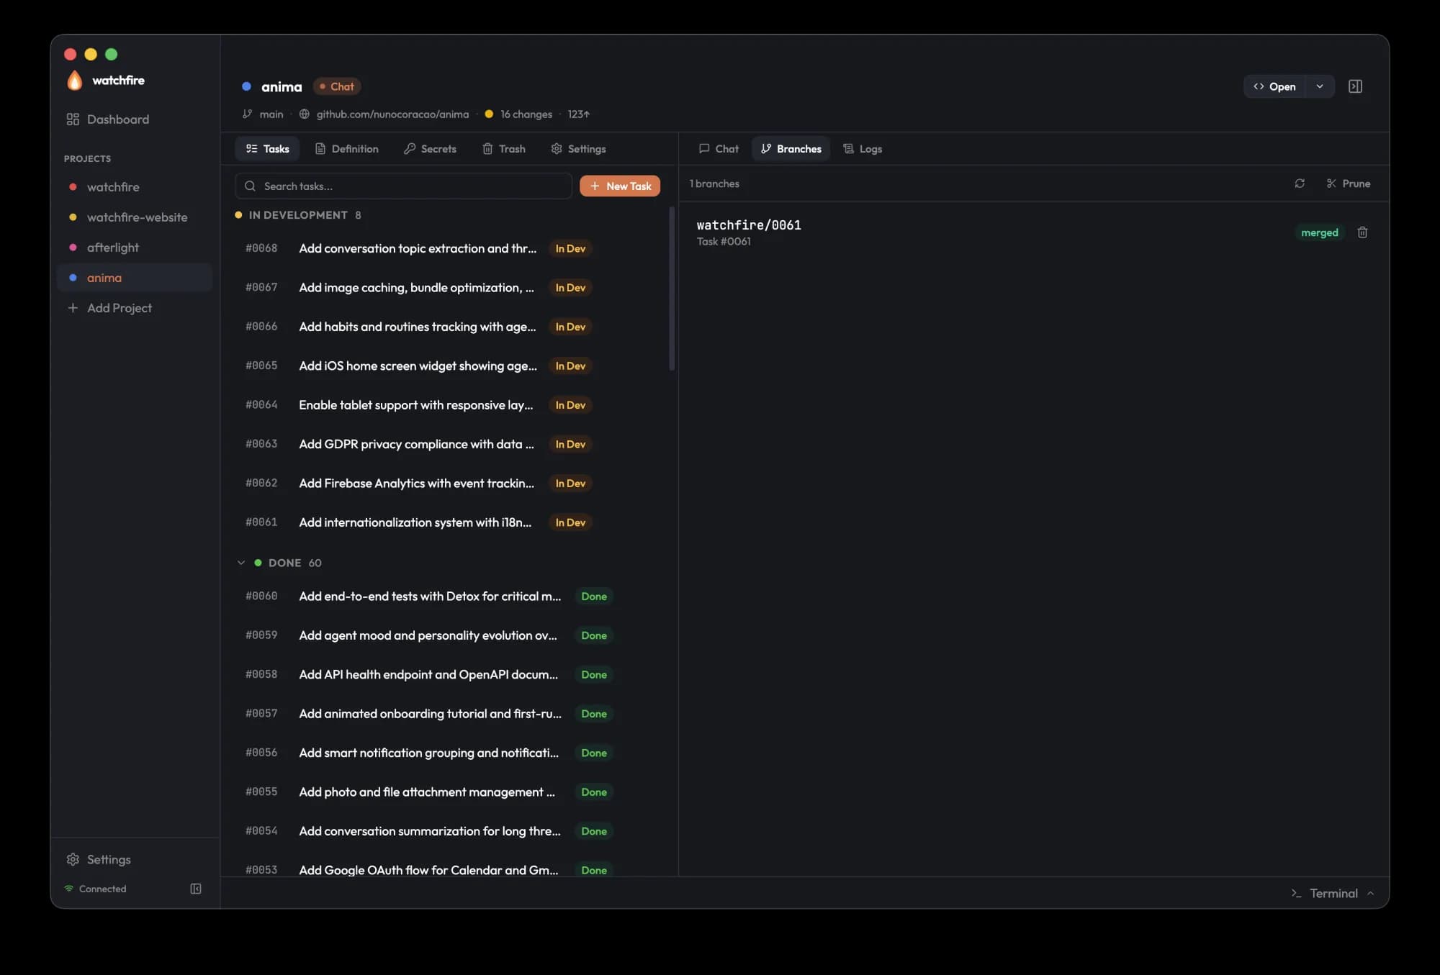Image resolution: width=1440 pixels, height=975 pixels.
Task: Open task #0063 GDPR privacy compliance
Action: tap(449, 444)
